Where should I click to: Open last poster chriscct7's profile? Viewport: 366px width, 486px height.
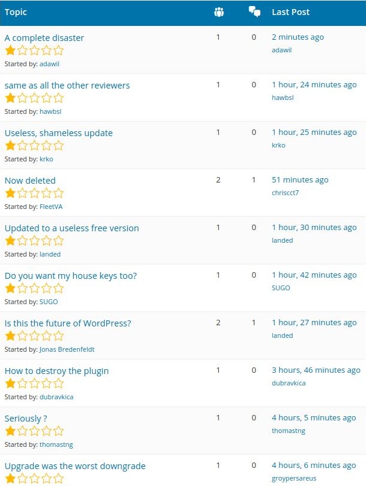(x=285, y=193)
